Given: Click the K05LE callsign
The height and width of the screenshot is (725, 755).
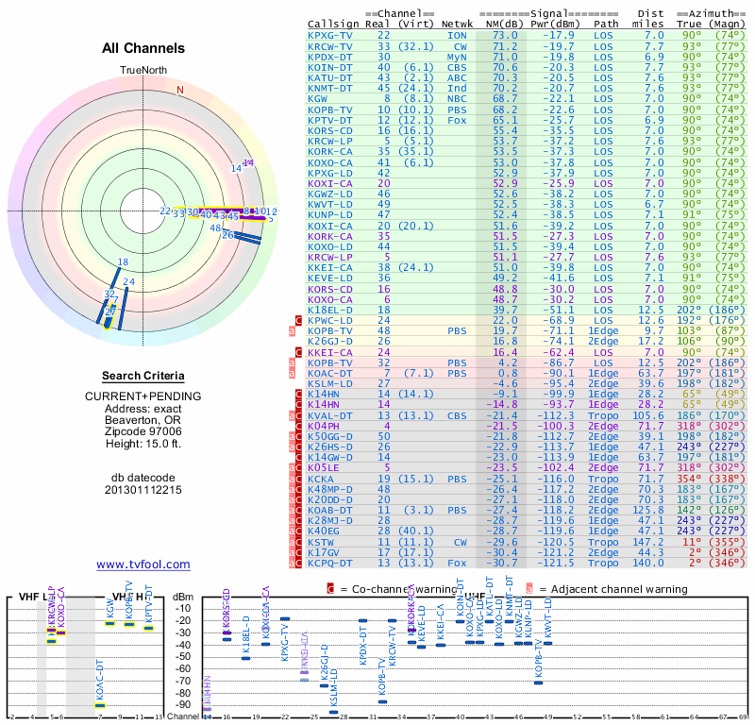Looking at the screenshot, I should point(324,468).
